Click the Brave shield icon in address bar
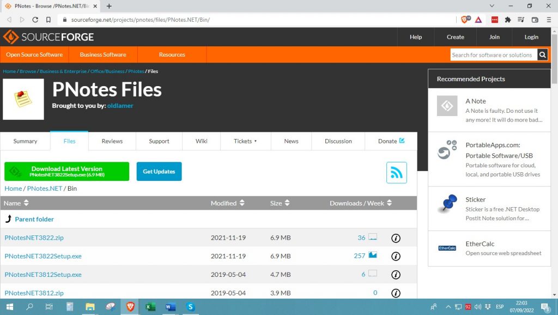Image resolution: width=558 pixels, height=315 pixels. pyautogui.click(x=464, y=19)
